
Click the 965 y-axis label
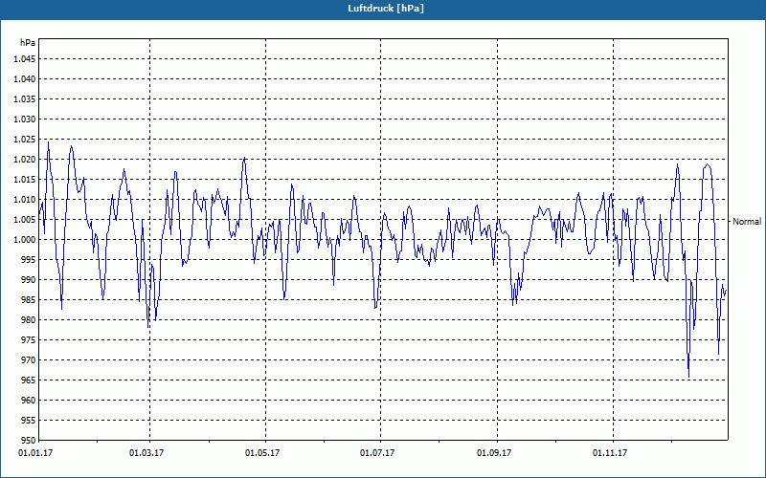pos(29,380)
